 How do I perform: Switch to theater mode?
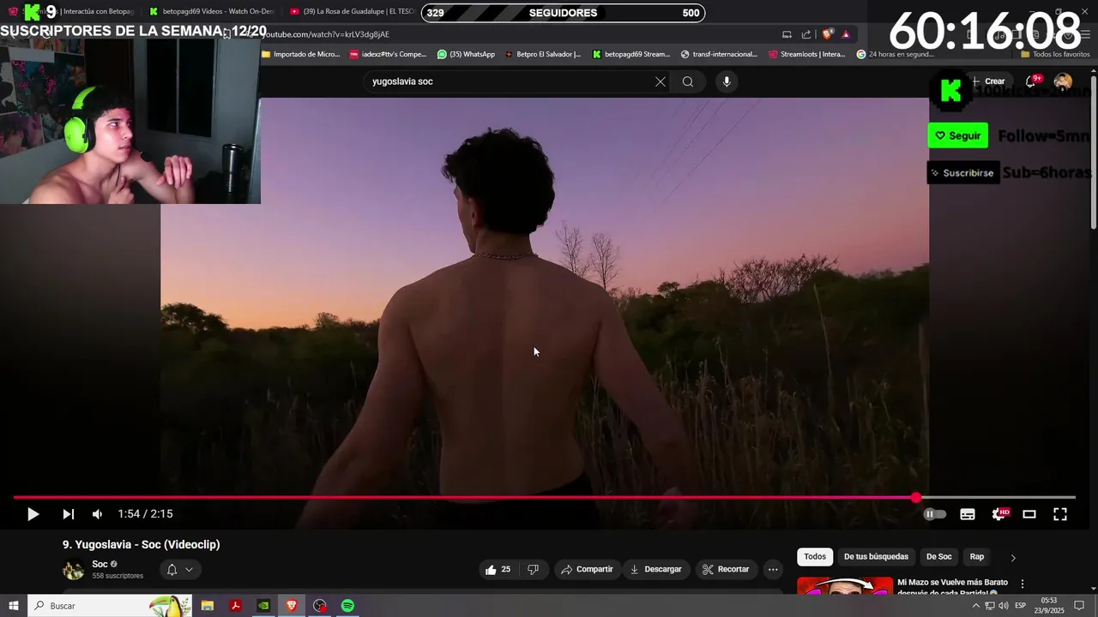coord(1029,514)
